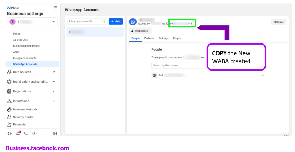Click the Security Center lock icon
The image size is (295, 152).
pos(9,117)
